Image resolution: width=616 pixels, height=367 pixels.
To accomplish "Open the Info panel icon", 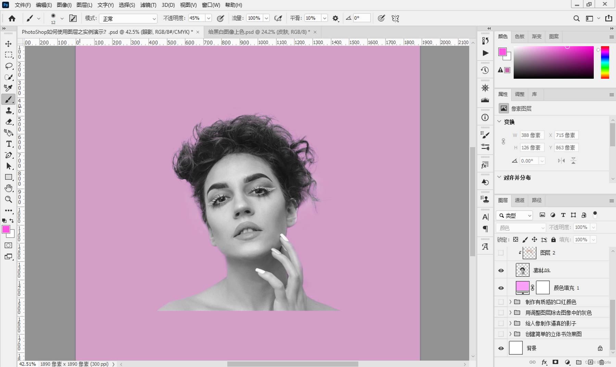I will click(485, 118).
